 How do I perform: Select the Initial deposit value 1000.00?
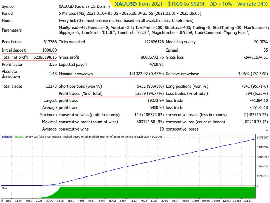click(49, 50)
